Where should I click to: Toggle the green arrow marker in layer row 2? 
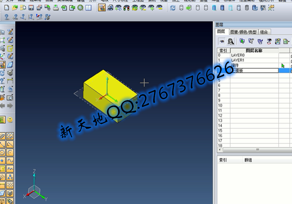[x=283, y=65]
